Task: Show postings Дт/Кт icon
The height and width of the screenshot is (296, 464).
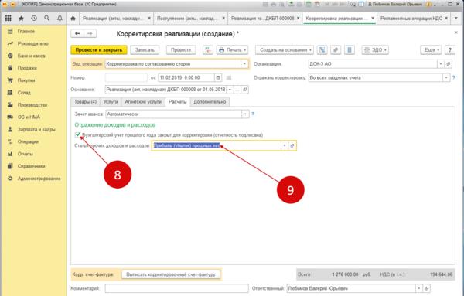Action: [x=208, y=50]
